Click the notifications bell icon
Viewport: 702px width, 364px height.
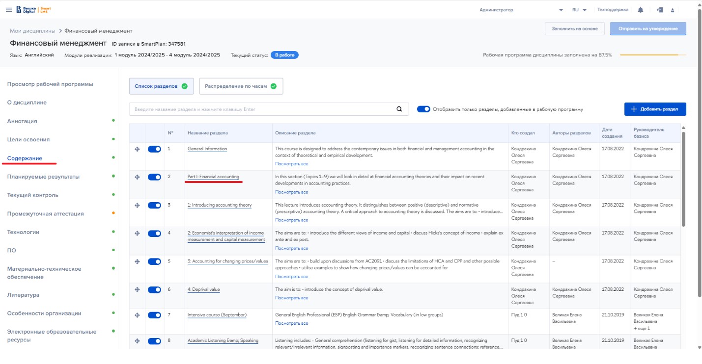coord(641,10)
